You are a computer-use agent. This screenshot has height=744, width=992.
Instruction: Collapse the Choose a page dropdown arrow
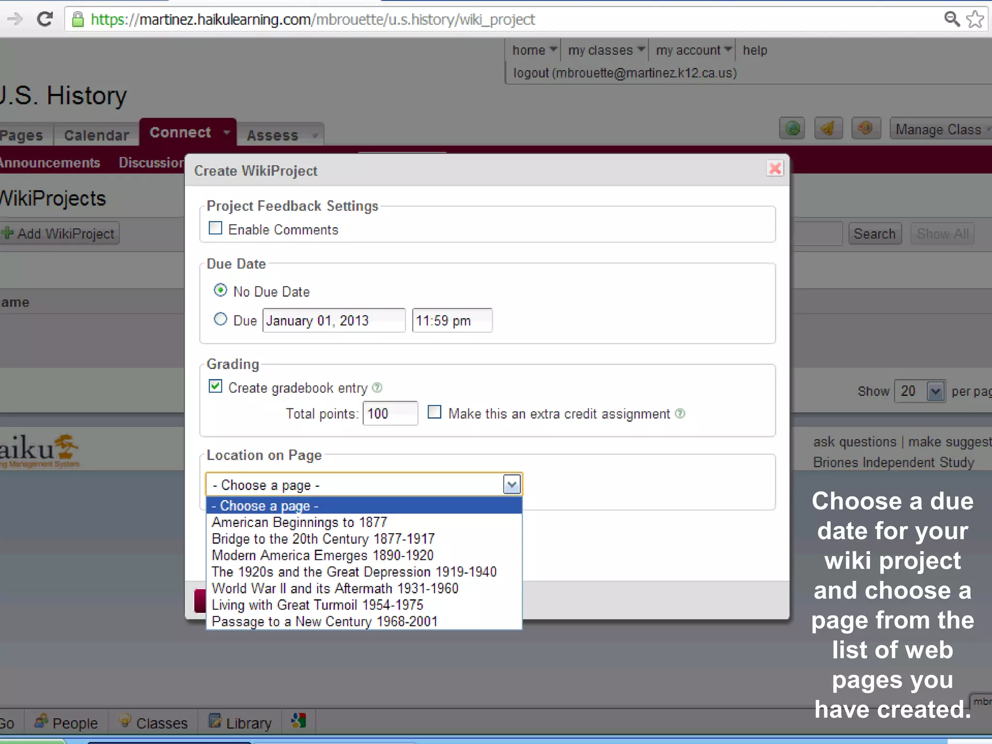coord(511,484)
